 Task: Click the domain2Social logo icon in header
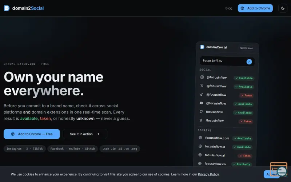pyautogui.click(x=7, y=8)
